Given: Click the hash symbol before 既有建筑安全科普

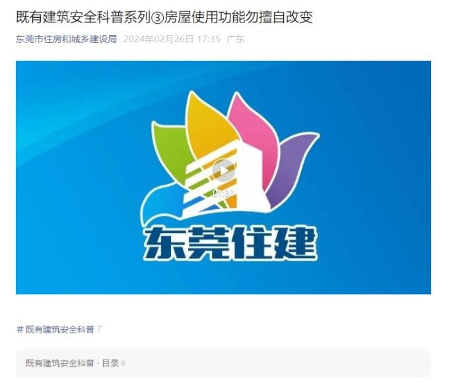Looking at the screenshot, I should 20,329.
